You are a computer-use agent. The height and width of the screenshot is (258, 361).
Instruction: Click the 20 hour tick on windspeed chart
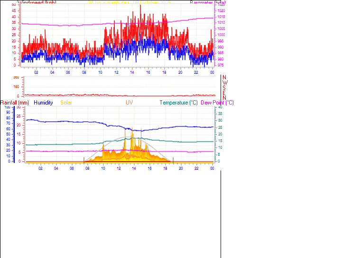180,72
